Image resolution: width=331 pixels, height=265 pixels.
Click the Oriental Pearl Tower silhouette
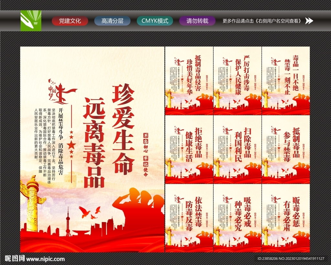pos(68,222)
